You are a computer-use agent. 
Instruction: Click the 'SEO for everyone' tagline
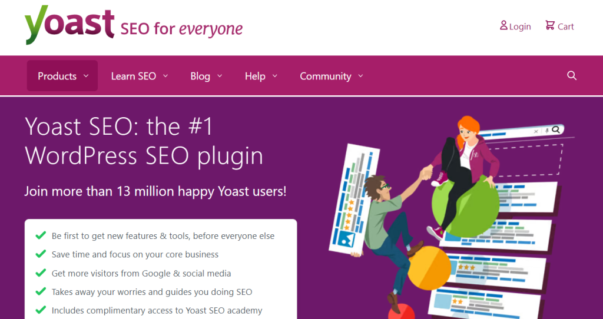(181, 29)
